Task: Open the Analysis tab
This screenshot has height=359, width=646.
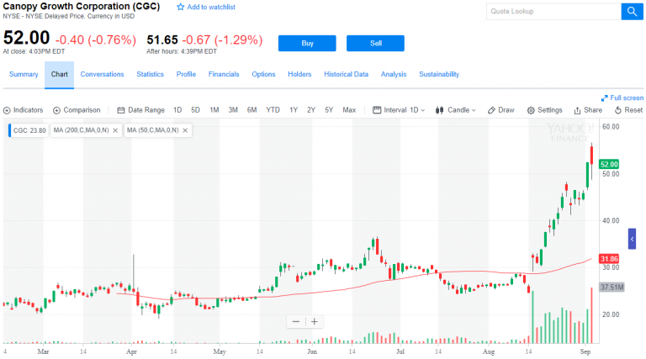Action: (394, 74)
